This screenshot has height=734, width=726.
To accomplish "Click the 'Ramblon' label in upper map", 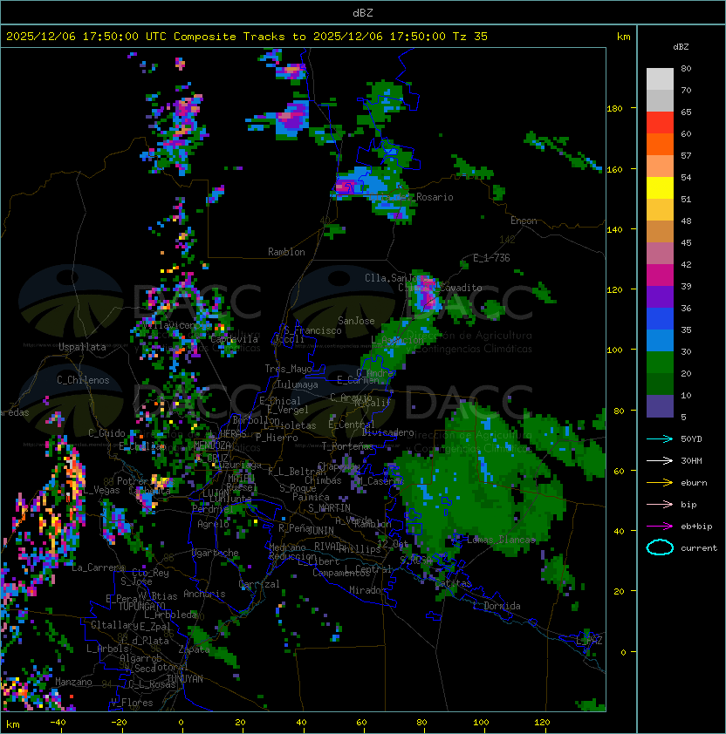I will coord(286,252).
